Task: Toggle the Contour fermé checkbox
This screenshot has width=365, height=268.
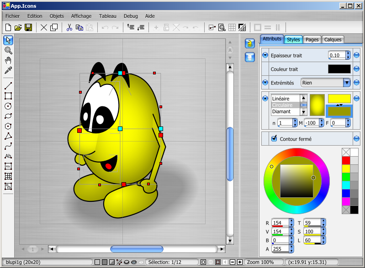Action: [x=274, y=138]
